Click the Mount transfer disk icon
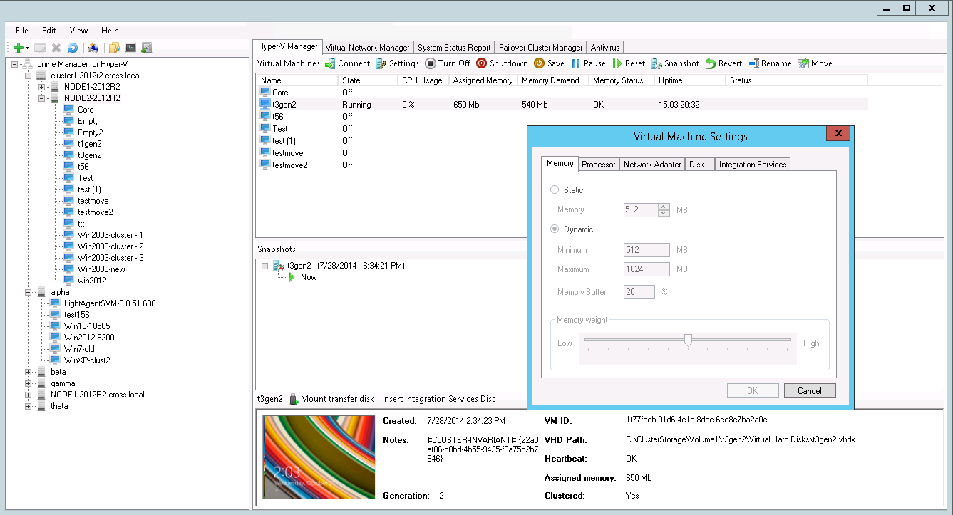Screen dimensions: 953x515 294,399
